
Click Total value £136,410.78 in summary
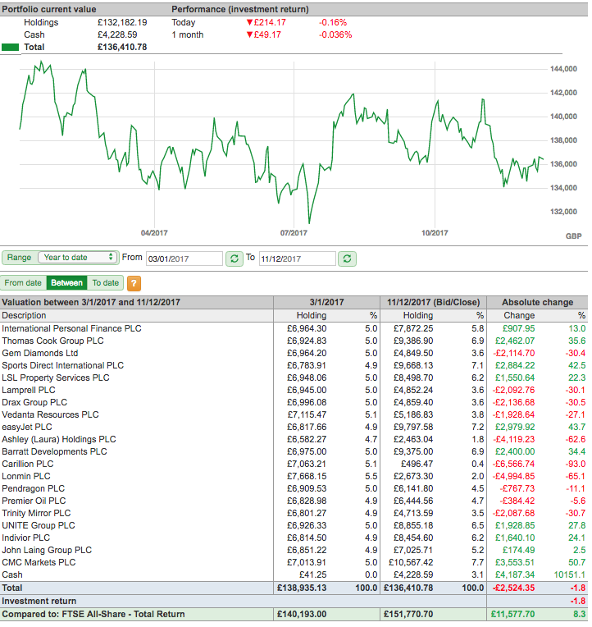pyautogui.click(x=122, y=47)
